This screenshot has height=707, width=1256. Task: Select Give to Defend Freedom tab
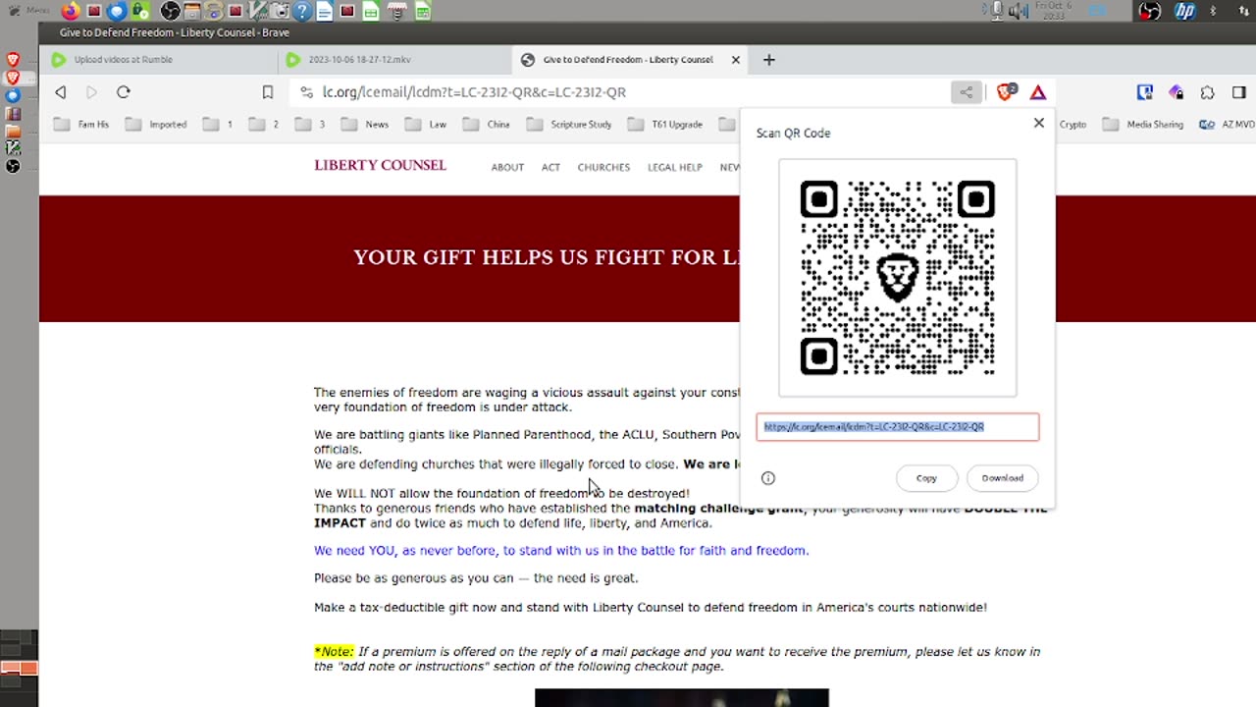[x=628, y=60]
